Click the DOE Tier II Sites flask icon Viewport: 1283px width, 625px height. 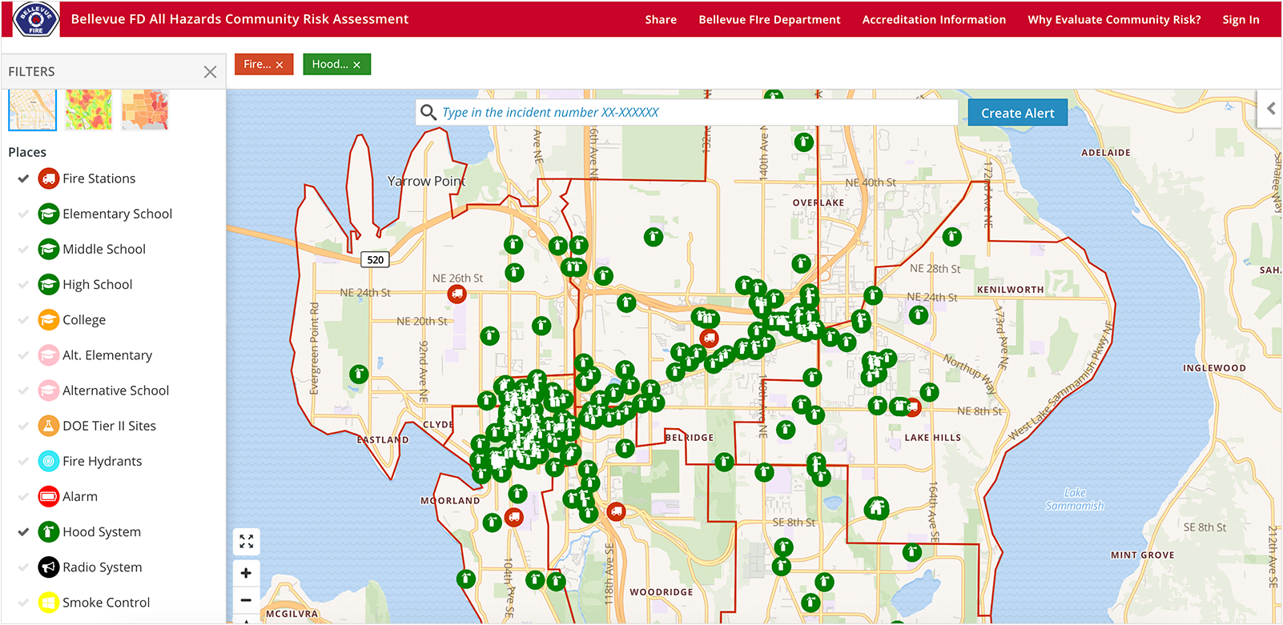[x=49, y=426]
